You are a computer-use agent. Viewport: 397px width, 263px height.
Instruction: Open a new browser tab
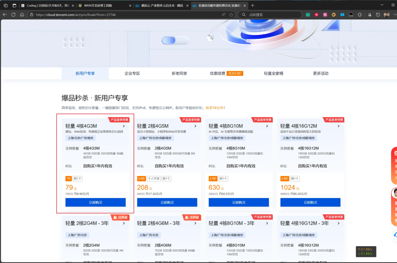click(253, 5)
